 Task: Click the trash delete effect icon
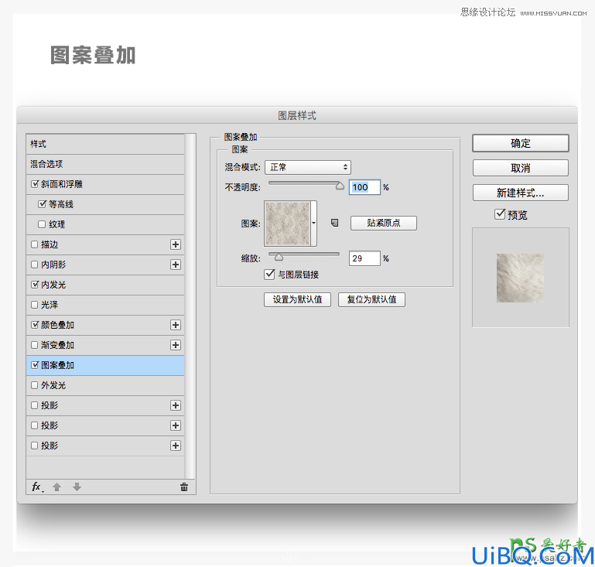tap(184, 487)
